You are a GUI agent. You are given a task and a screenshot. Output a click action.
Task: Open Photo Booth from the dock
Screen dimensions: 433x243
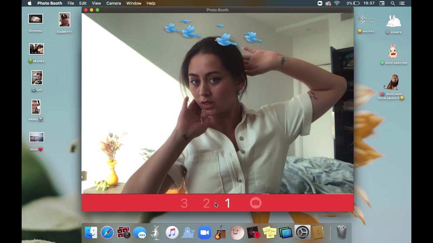123,233
